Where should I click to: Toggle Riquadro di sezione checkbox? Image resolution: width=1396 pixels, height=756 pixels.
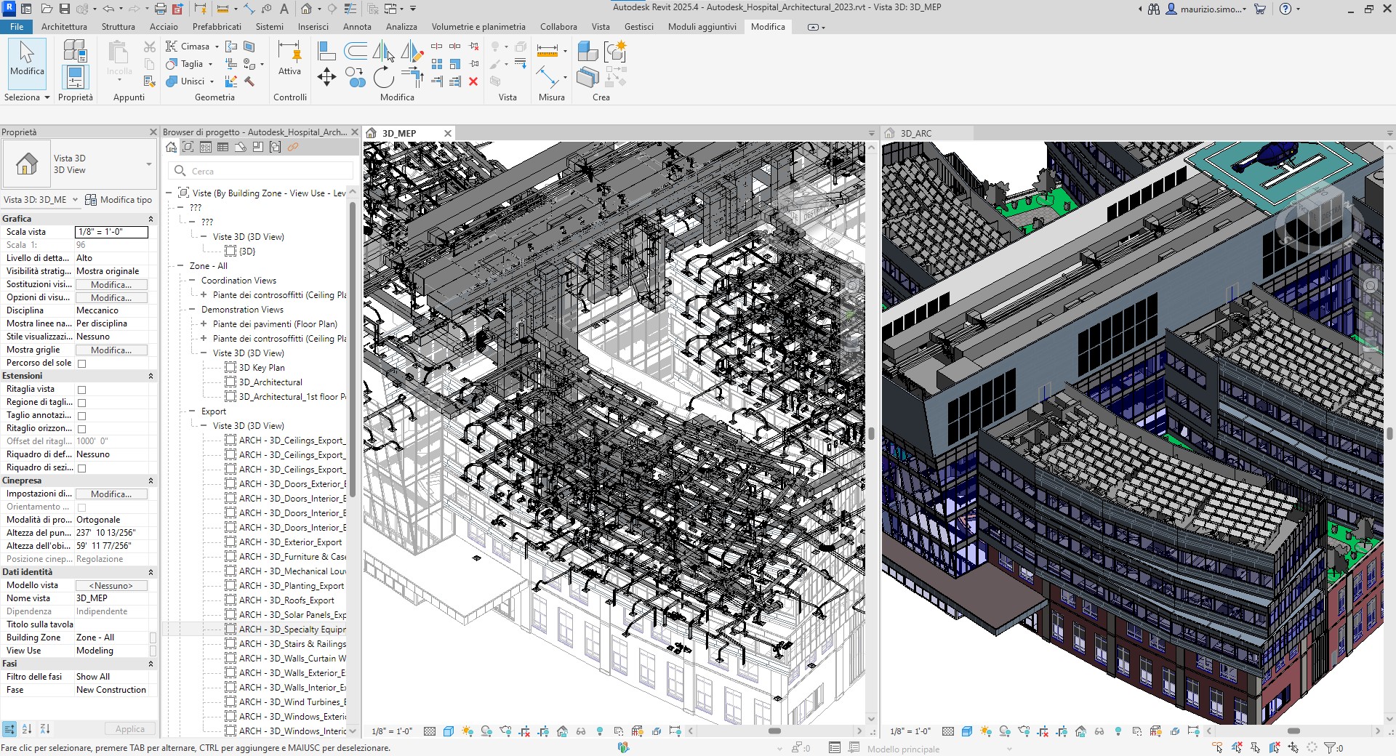click(x=81, y=468)
